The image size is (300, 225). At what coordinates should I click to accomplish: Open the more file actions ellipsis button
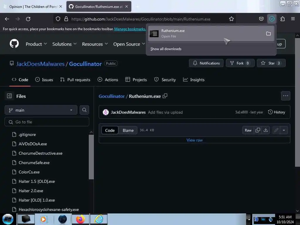tap(285, 96)
